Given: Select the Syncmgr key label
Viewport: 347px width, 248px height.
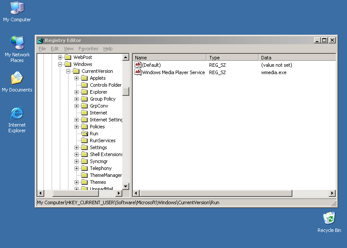Looking at the screenshot, I should point(99,161).
